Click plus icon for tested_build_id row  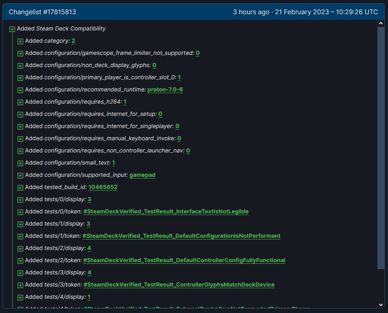click(x=20, y=188)
